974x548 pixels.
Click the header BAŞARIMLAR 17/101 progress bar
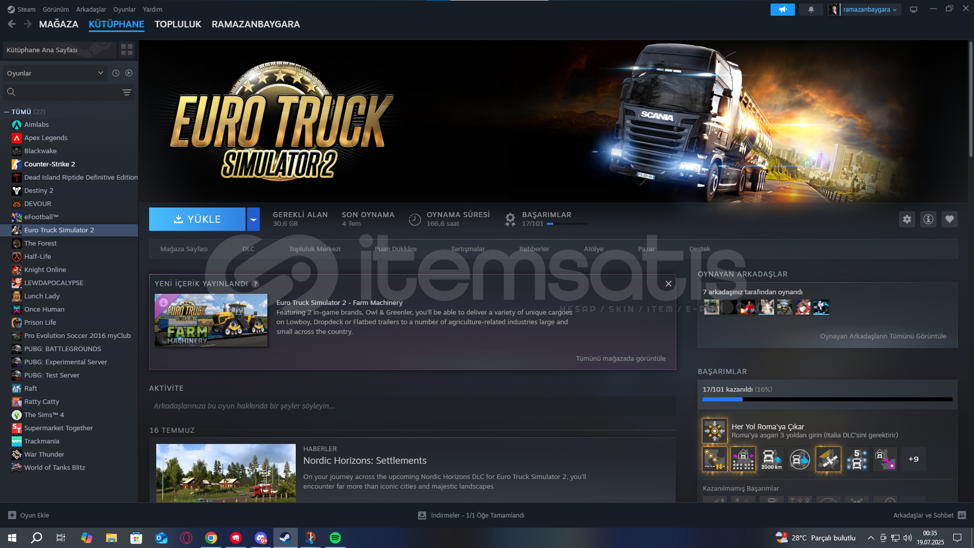pos(567,224)
